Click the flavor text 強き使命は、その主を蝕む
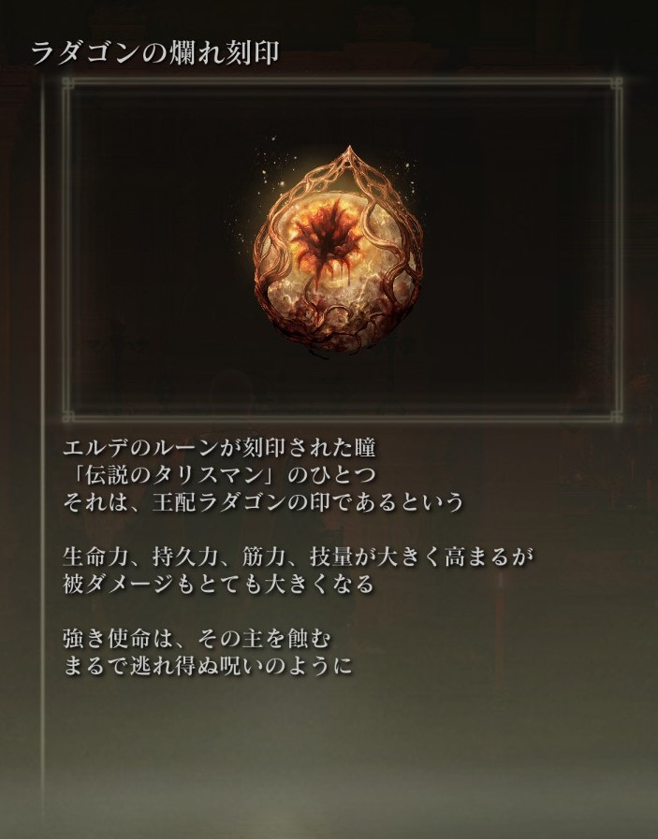Image resolution: width=658 pixels, height=839 pixels. (x=197, y=639)
